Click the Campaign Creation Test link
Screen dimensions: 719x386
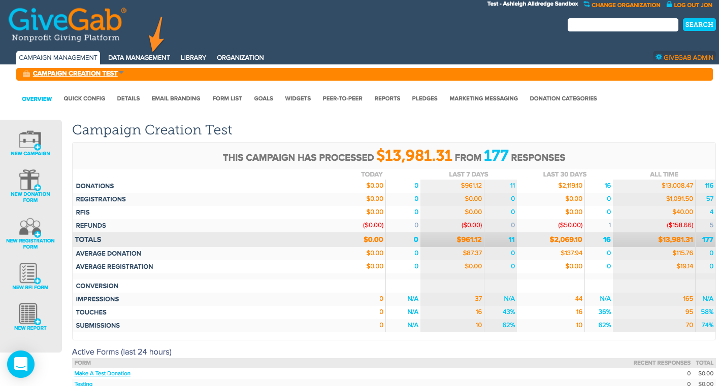[x=75, y=74]
